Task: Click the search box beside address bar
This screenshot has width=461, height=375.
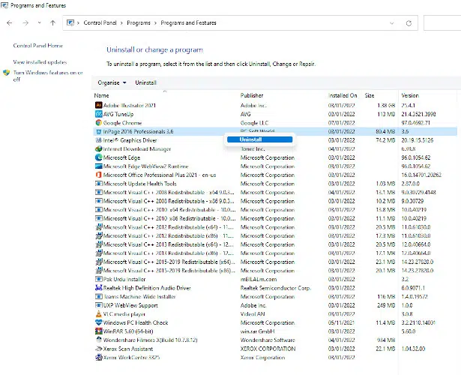Action: coord(442,23)
